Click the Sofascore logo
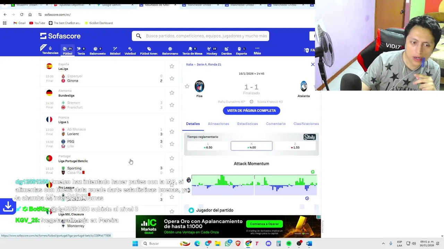This screenshot has width=444, height=249. point(60,36)
